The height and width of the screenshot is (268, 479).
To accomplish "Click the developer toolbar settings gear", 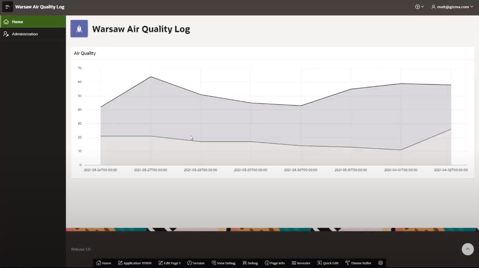I will [x=381, y=263].
